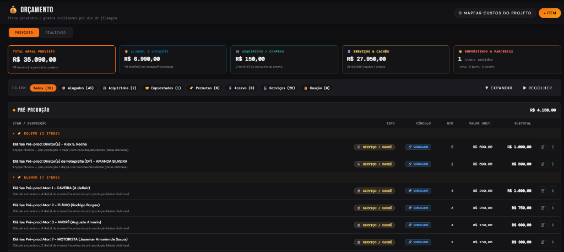564x252 pixels.
Task: Collapse the Pré-Produção section header
Action: tap(284, 110)
